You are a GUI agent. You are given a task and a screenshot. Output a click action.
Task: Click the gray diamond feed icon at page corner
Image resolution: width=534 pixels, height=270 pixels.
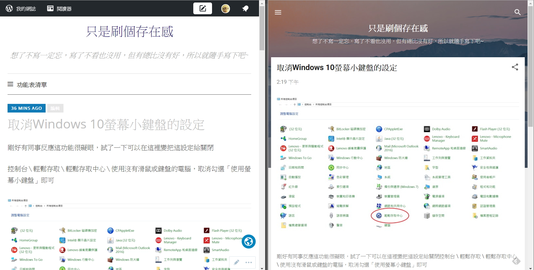(x=516, y=261)
